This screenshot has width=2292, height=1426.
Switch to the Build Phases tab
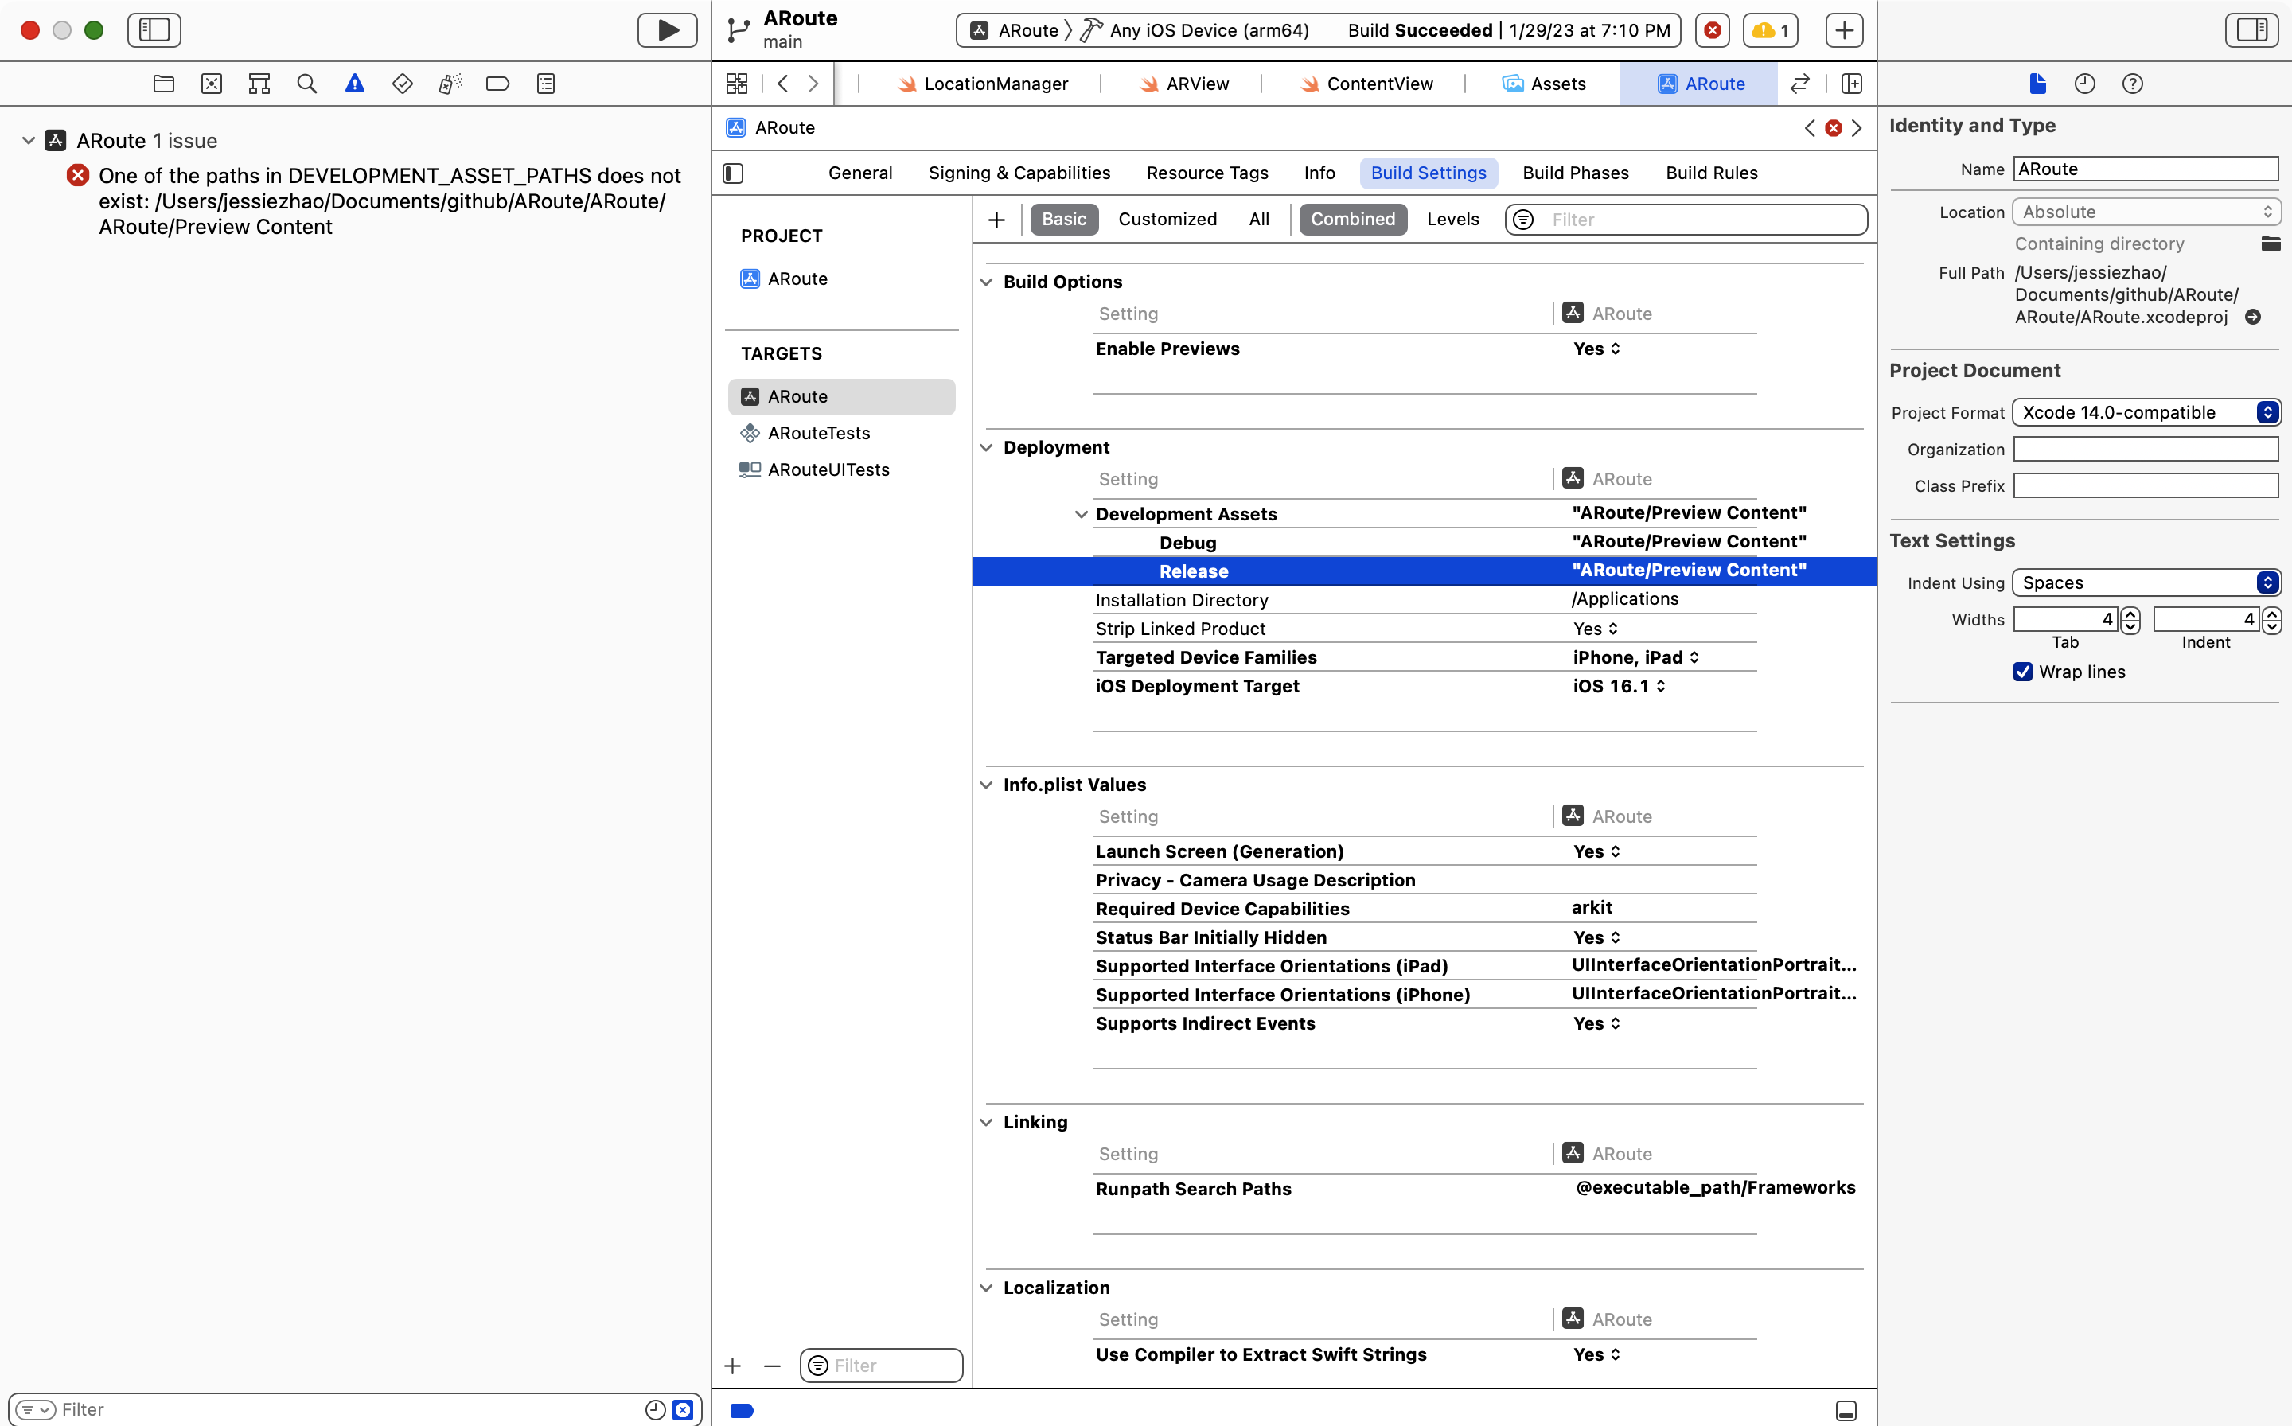pos(1575,173)
